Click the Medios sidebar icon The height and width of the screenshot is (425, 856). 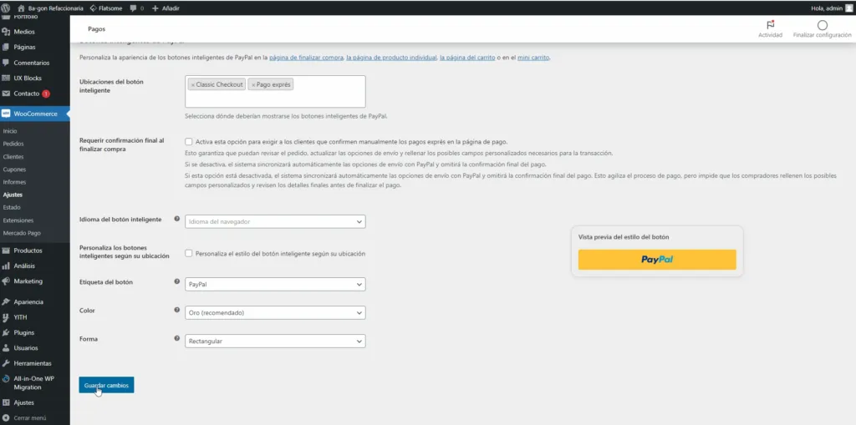(x=6, y=32)
